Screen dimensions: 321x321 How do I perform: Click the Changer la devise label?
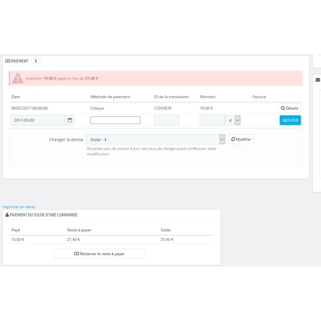(66, 140)
